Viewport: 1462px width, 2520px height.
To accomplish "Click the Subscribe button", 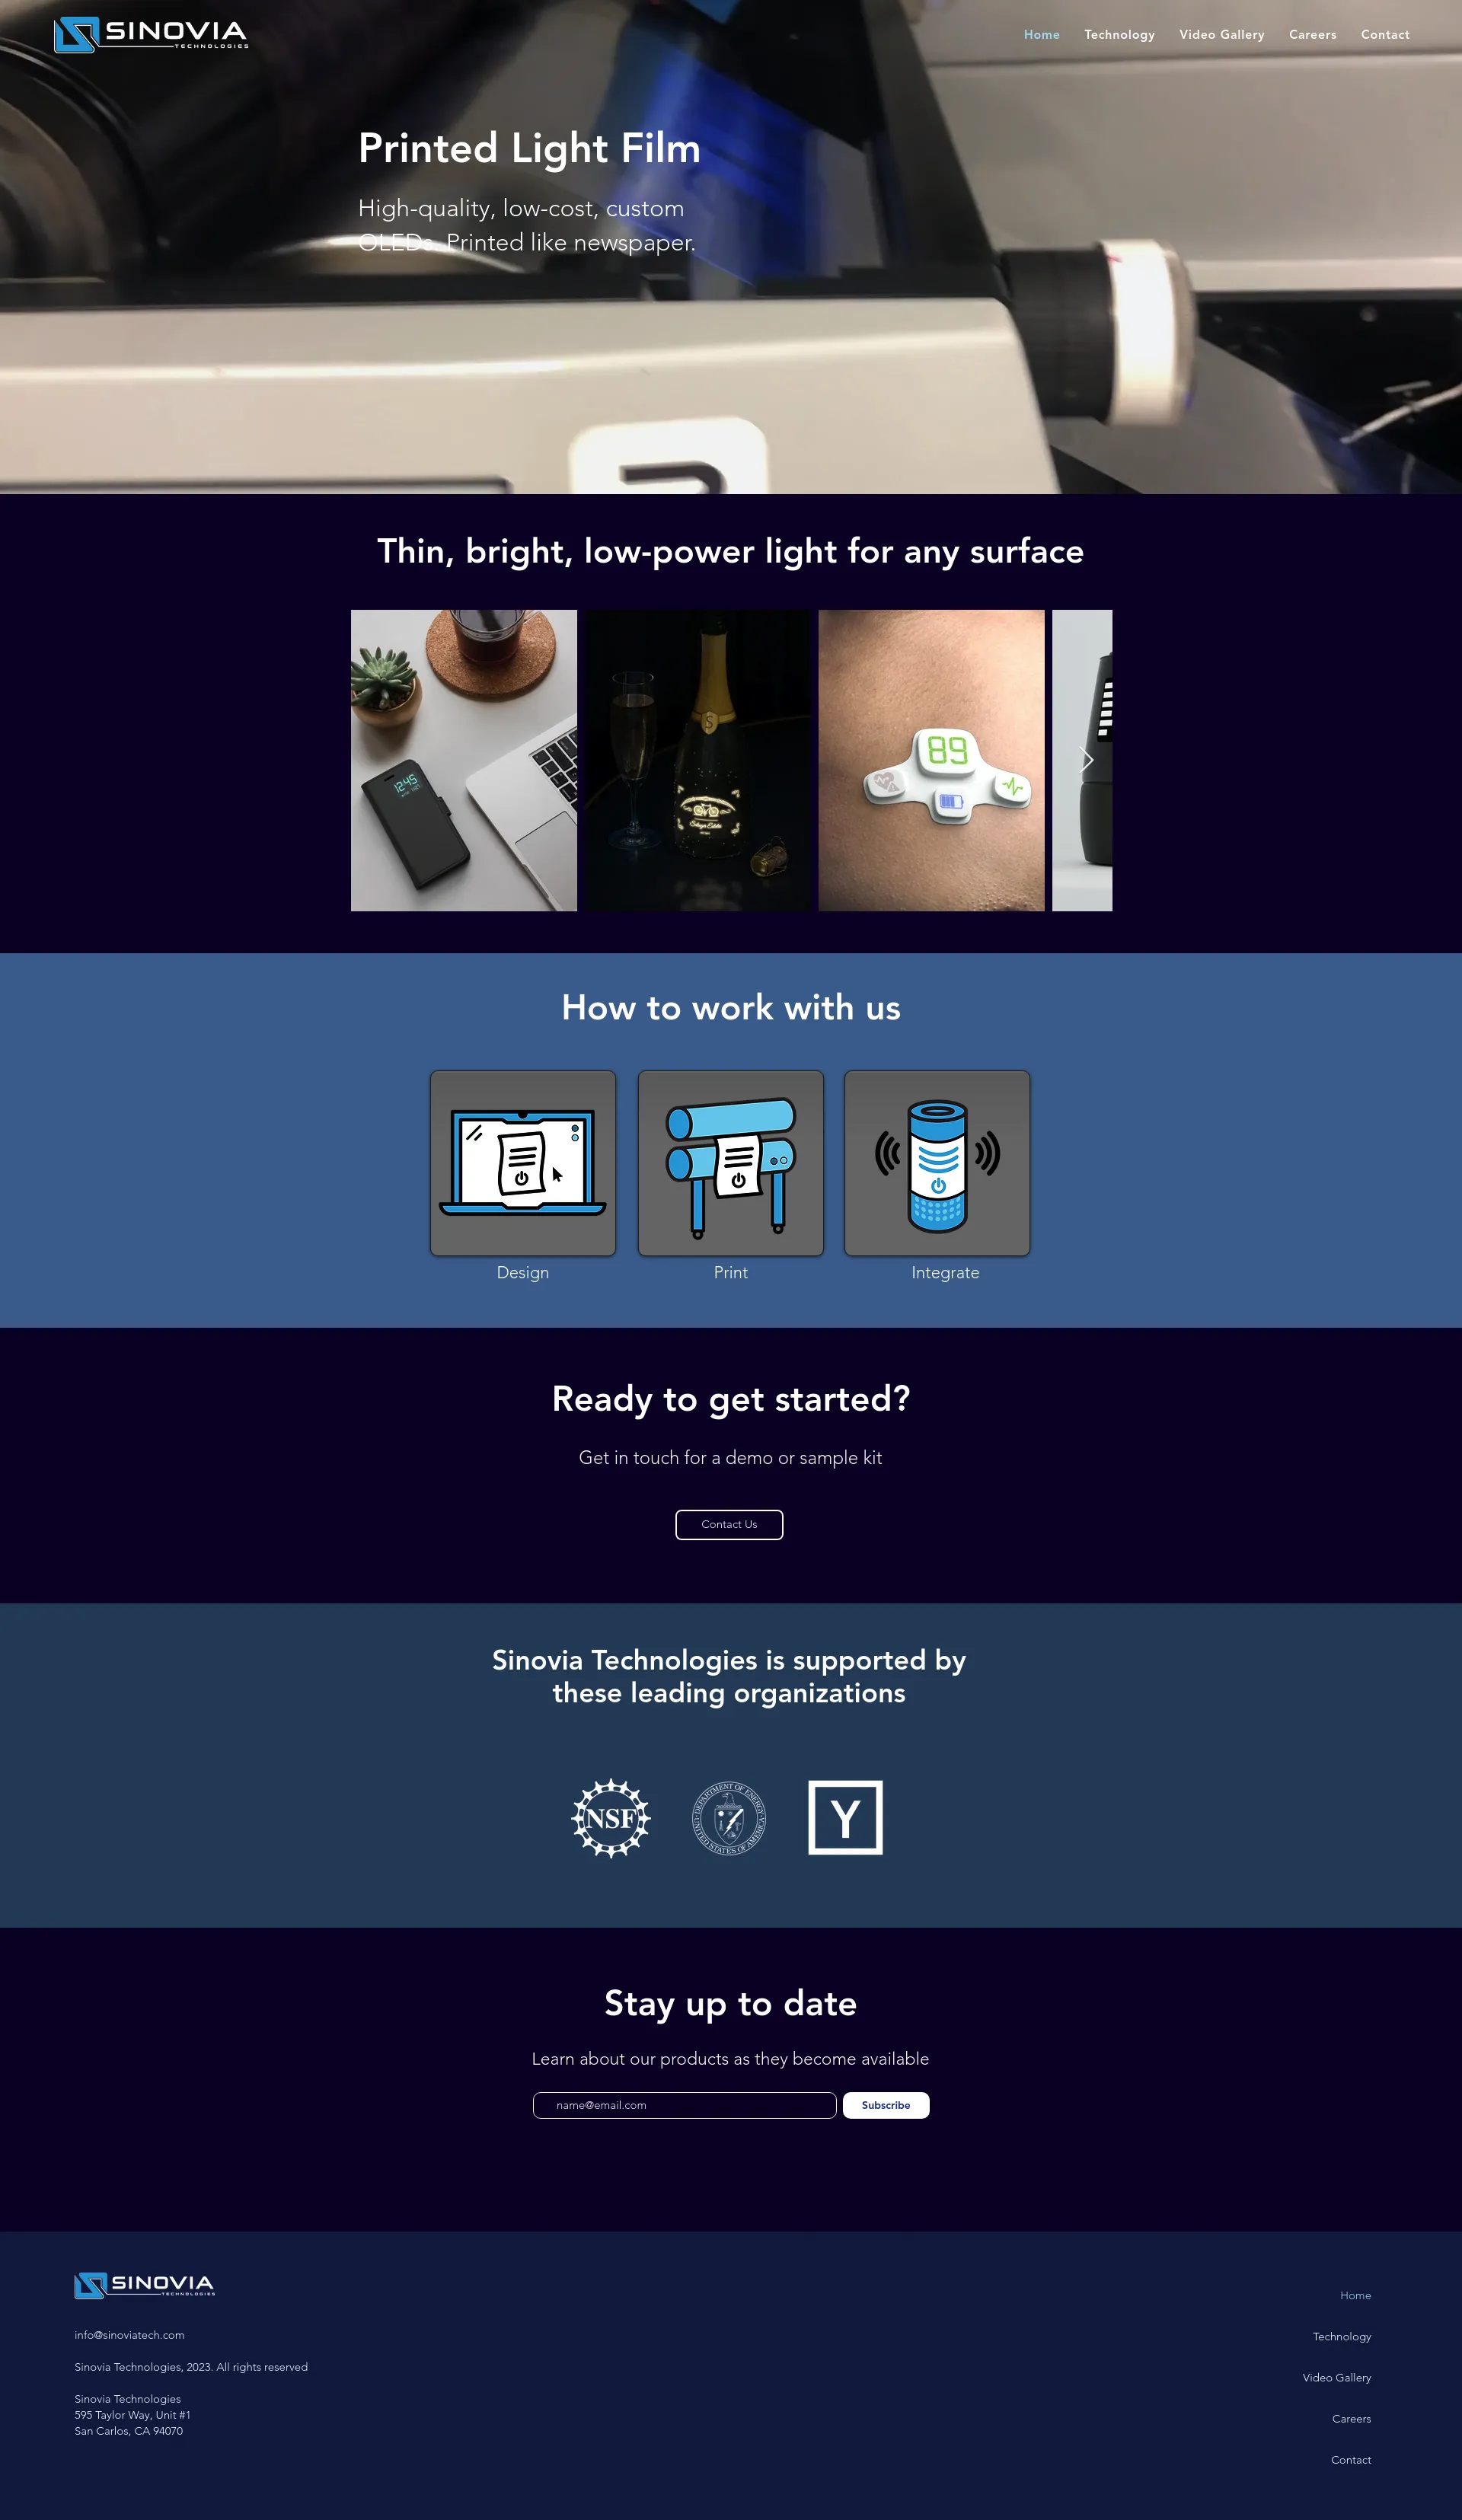I will [884, 2104].
